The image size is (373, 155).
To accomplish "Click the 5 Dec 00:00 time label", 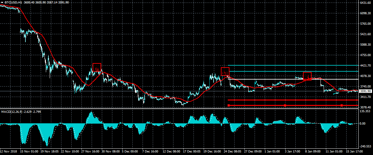I will [130, 151].
